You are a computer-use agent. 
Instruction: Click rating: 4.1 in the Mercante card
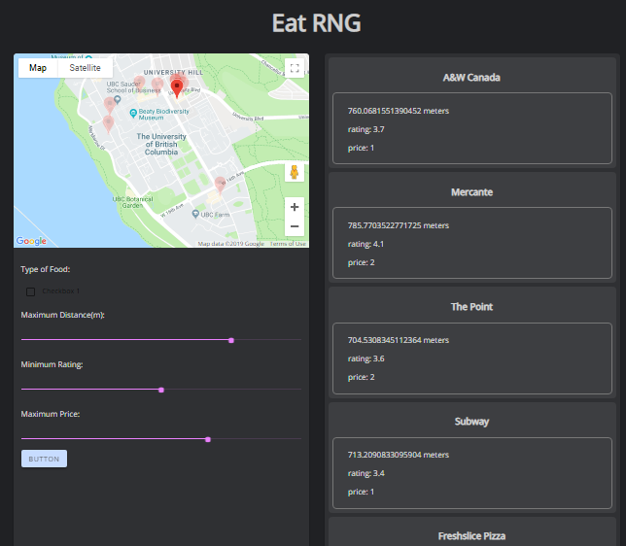[365, 244]
